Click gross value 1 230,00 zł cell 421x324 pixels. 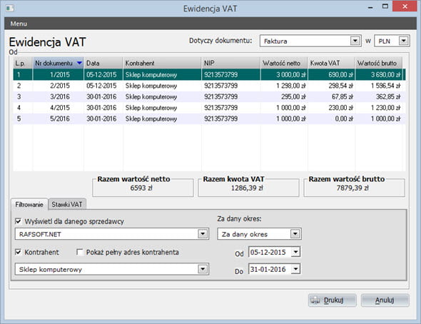[379, 108]
